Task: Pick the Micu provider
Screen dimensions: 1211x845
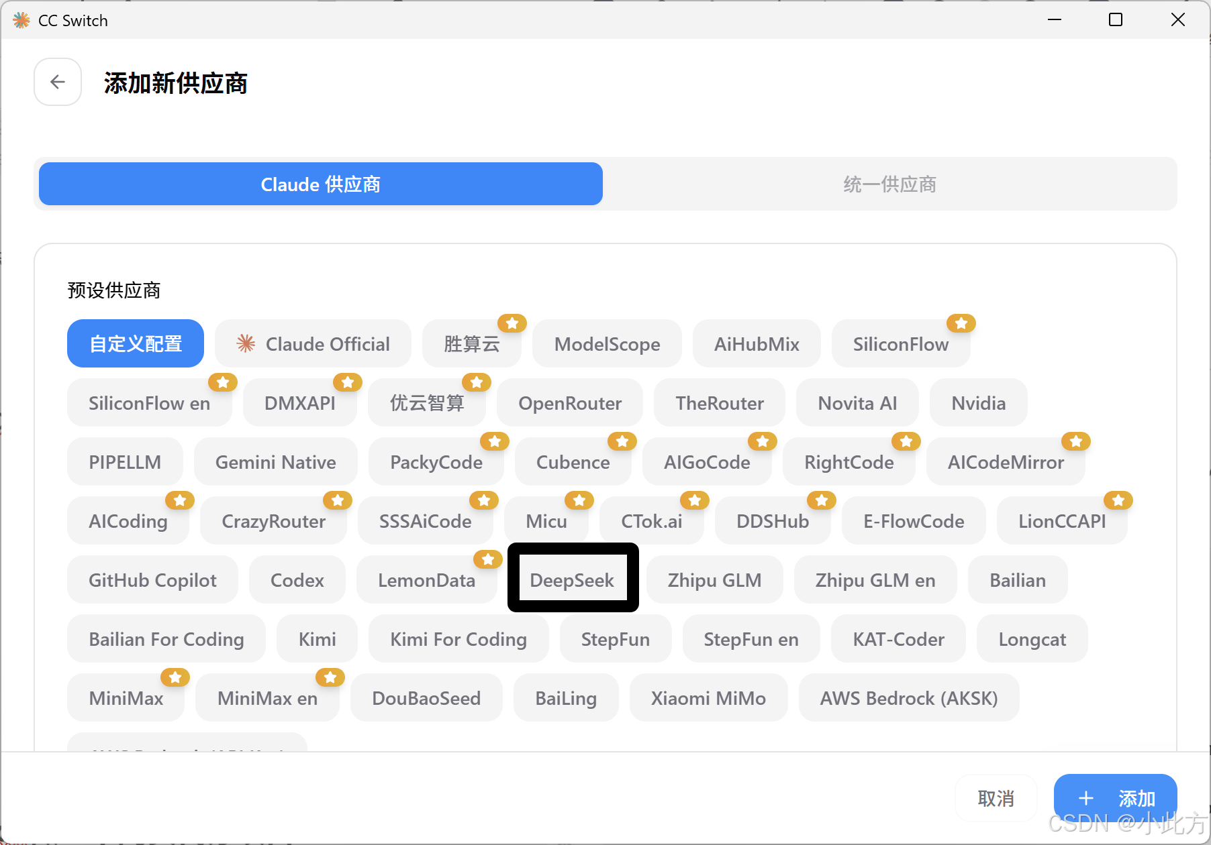Action: 546,520
